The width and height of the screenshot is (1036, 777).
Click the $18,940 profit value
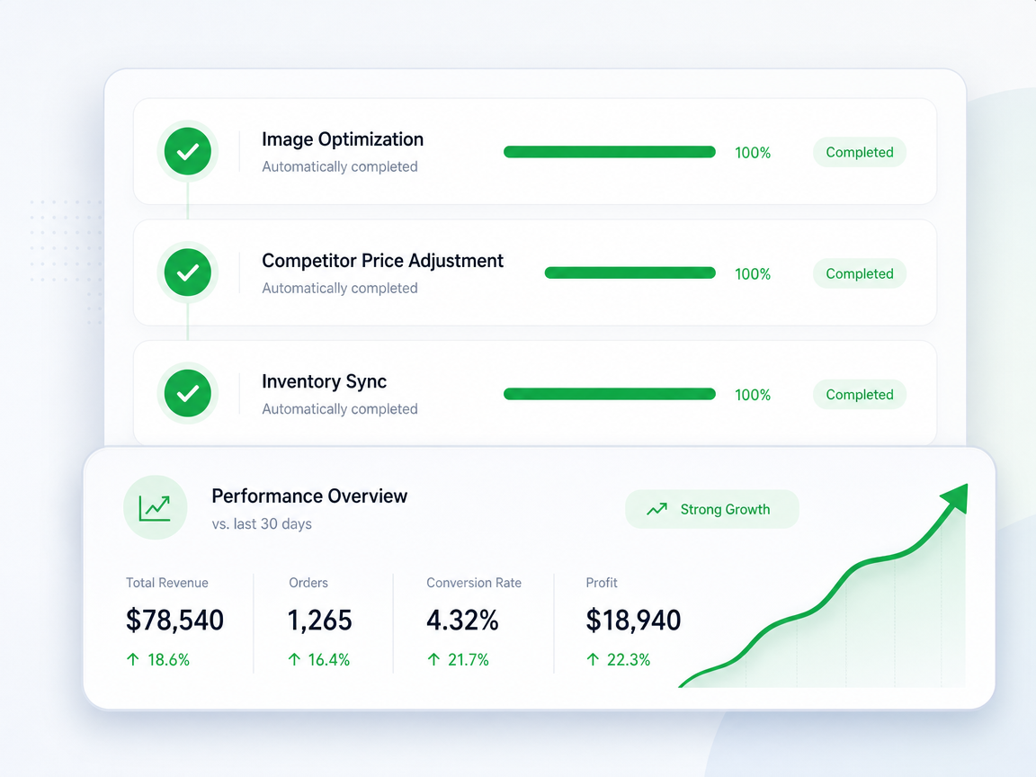(x=633, y=620)
